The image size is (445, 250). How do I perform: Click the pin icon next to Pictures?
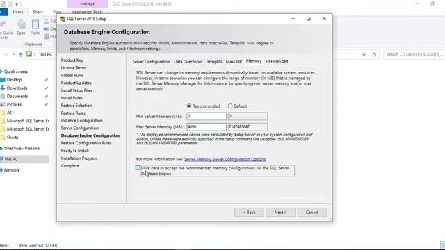47,105
